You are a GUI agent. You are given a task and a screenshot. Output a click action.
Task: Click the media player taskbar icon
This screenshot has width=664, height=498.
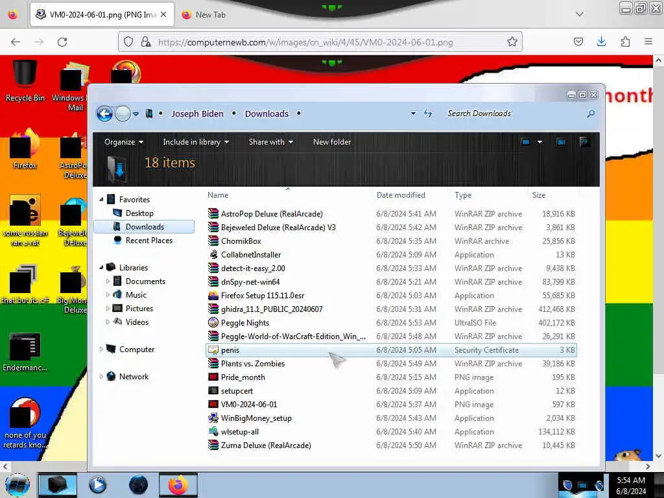click(x=97, y=485)
